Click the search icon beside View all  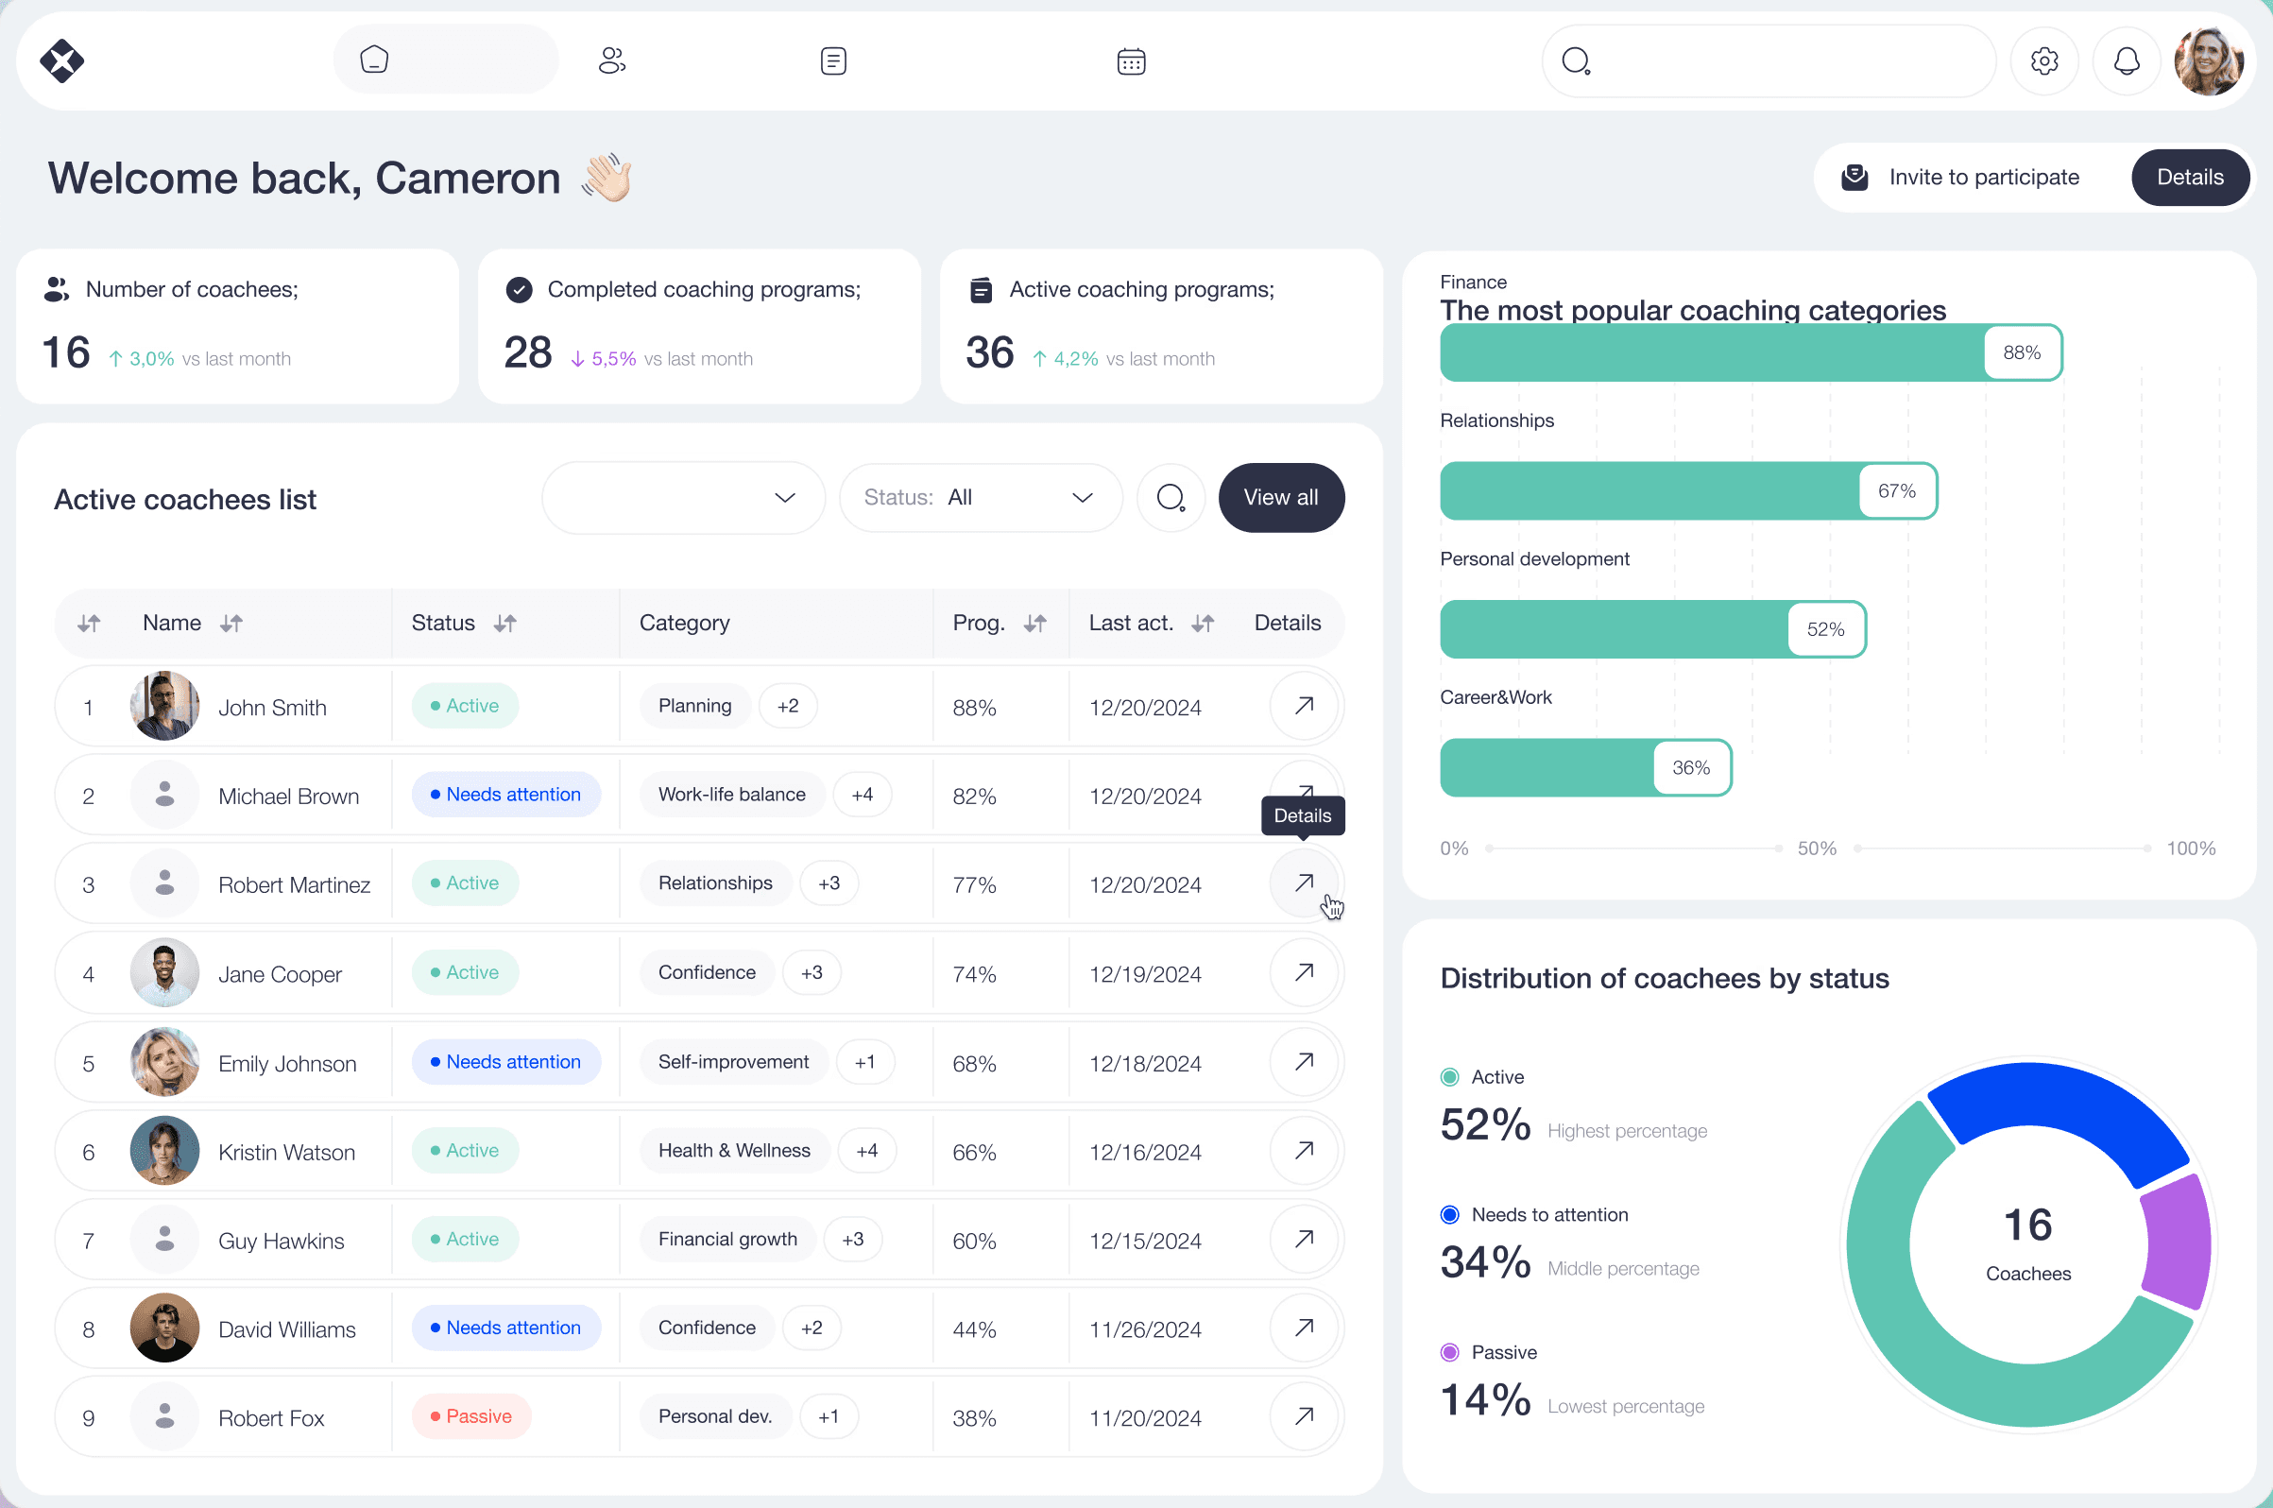(x=1171, y=497)
